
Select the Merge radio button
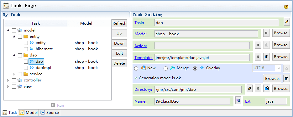165,68
